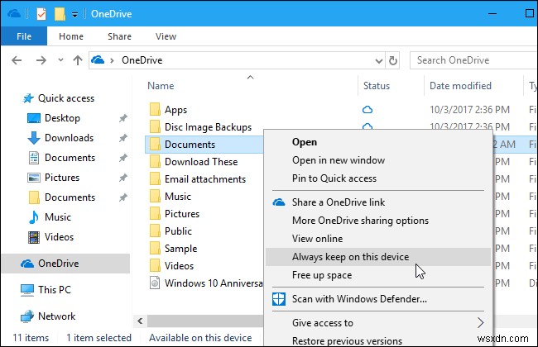Click the Search OneDrive field
The width and height of the screenshot is (538, 347).
point(473,60)
